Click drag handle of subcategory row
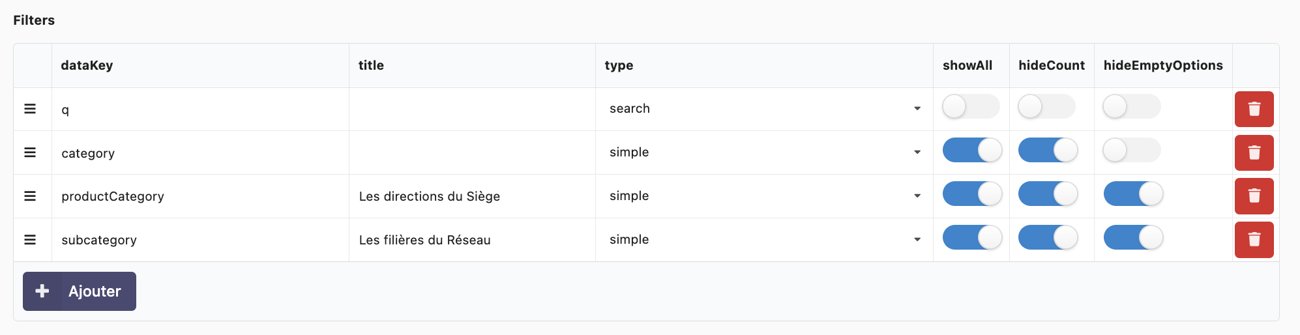Viewport: 1300px width, 335px height. (30, 240)
